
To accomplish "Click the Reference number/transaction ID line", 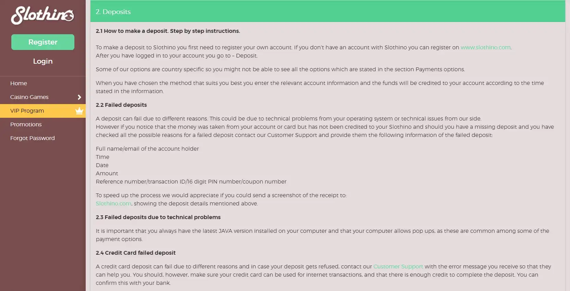I will coord(191,181).
